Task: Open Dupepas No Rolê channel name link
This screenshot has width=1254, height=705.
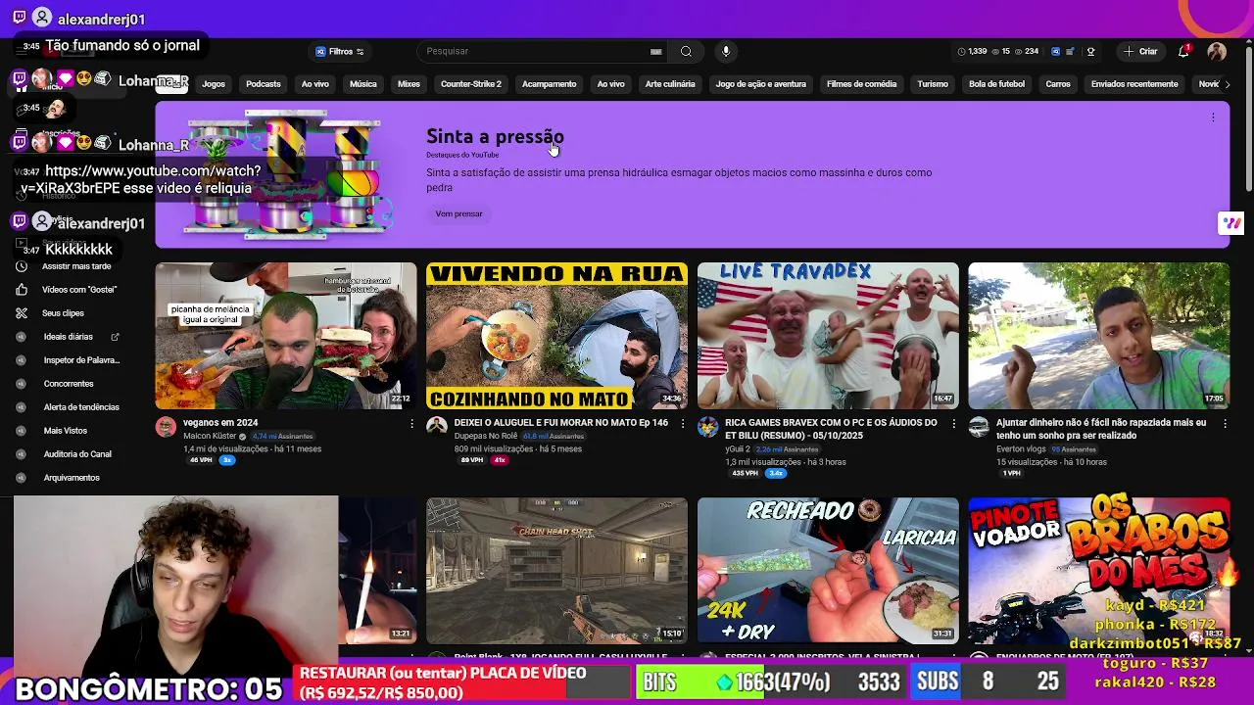Action: pos(485,436)
